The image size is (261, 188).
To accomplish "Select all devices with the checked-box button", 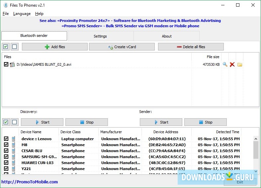I will (6, 122).
